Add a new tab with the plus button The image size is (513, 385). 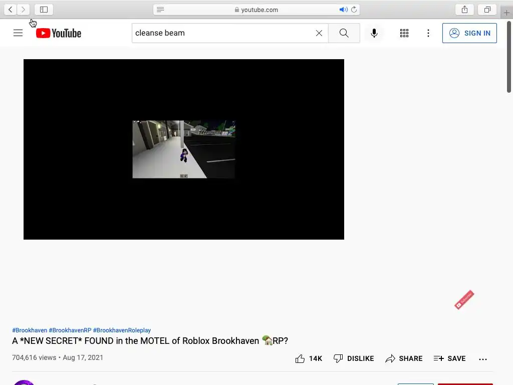coord(507,13)
